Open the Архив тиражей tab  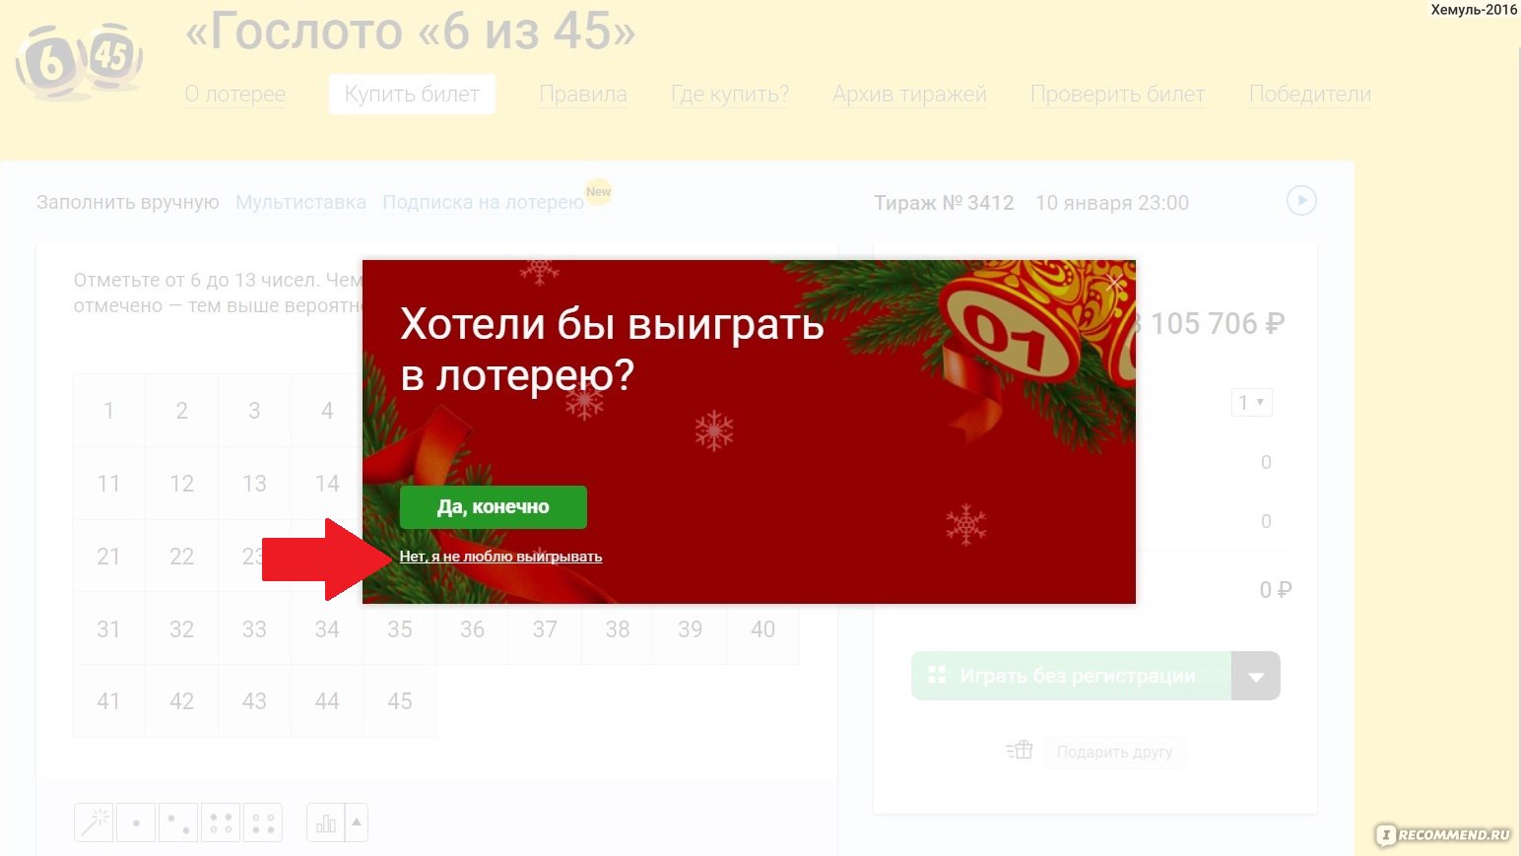pos(909,95)
